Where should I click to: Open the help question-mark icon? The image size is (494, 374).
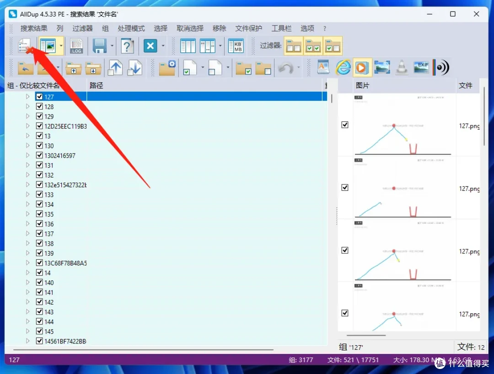click(x=127, y=46)
